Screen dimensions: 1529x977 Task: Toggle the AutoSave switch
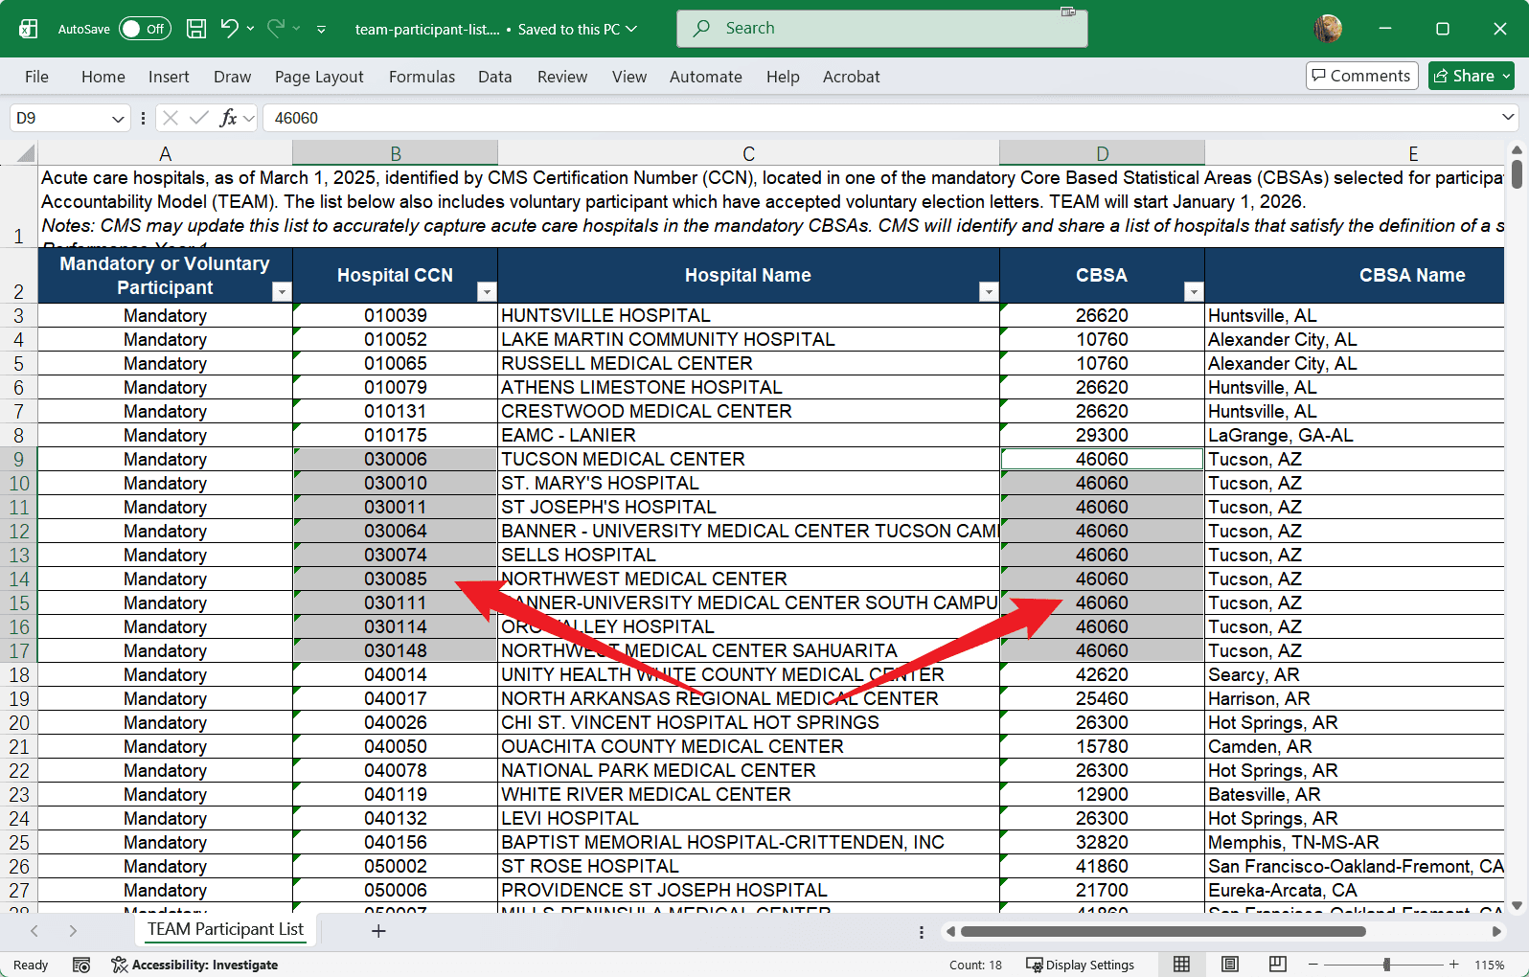click(x=145, y=29)
